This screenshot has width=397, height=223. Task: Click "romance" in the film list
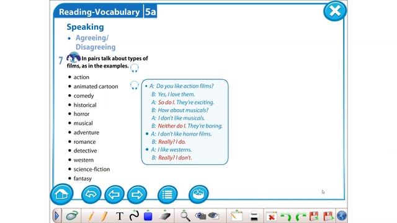(x=84, y=142)
